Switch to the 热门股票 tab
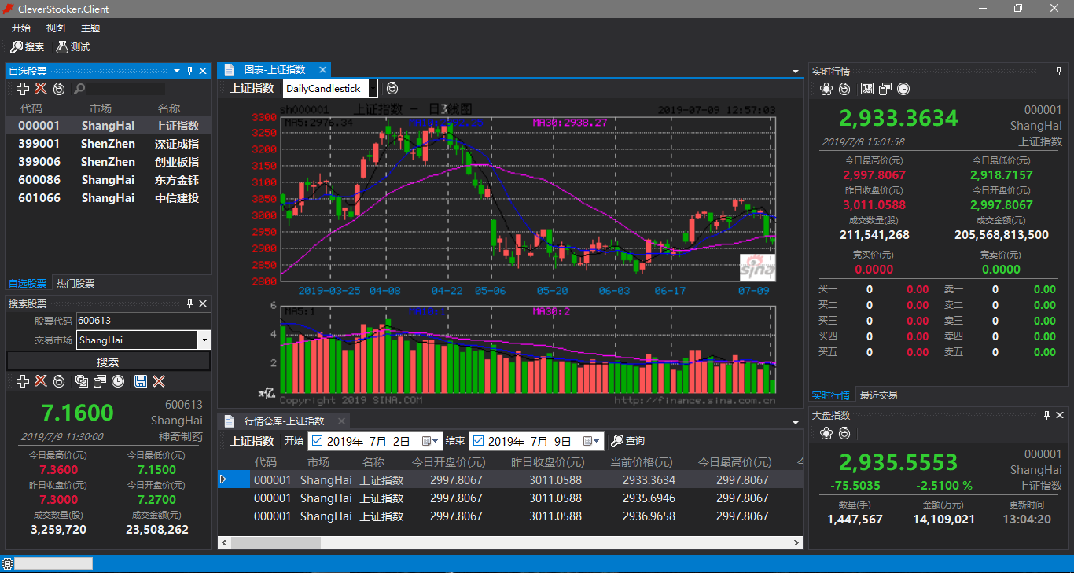Viewport: 1074px width, 573px height. pos(75,283)
